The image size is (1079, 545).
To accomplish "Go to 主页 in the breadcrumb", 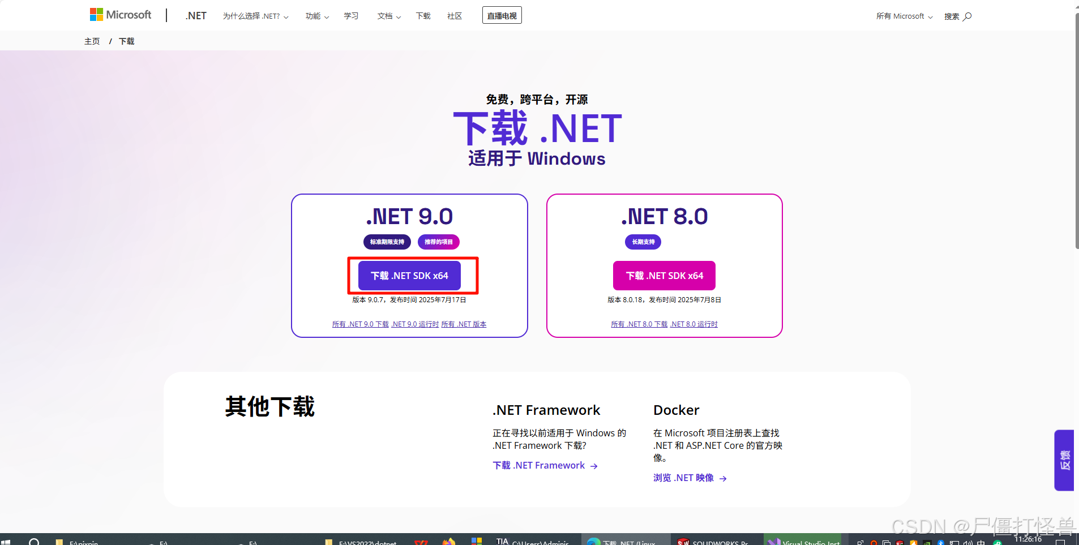I will (x=92, y=41).
